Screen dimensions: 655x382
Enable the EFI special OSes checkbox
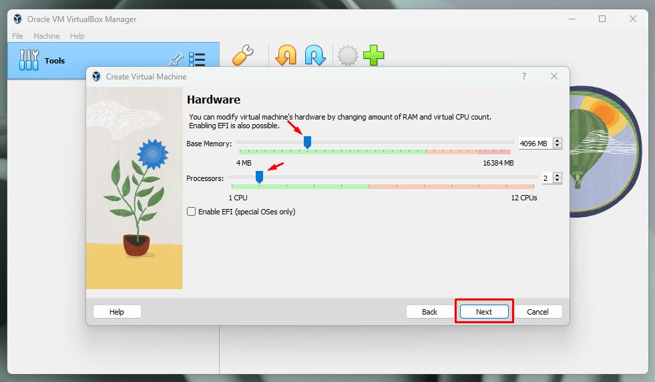[x=192, y=212]
